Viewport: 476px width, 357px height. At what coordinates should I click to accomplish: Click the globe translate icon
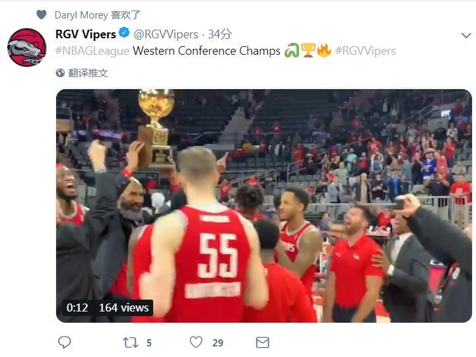tap(60, 73)
